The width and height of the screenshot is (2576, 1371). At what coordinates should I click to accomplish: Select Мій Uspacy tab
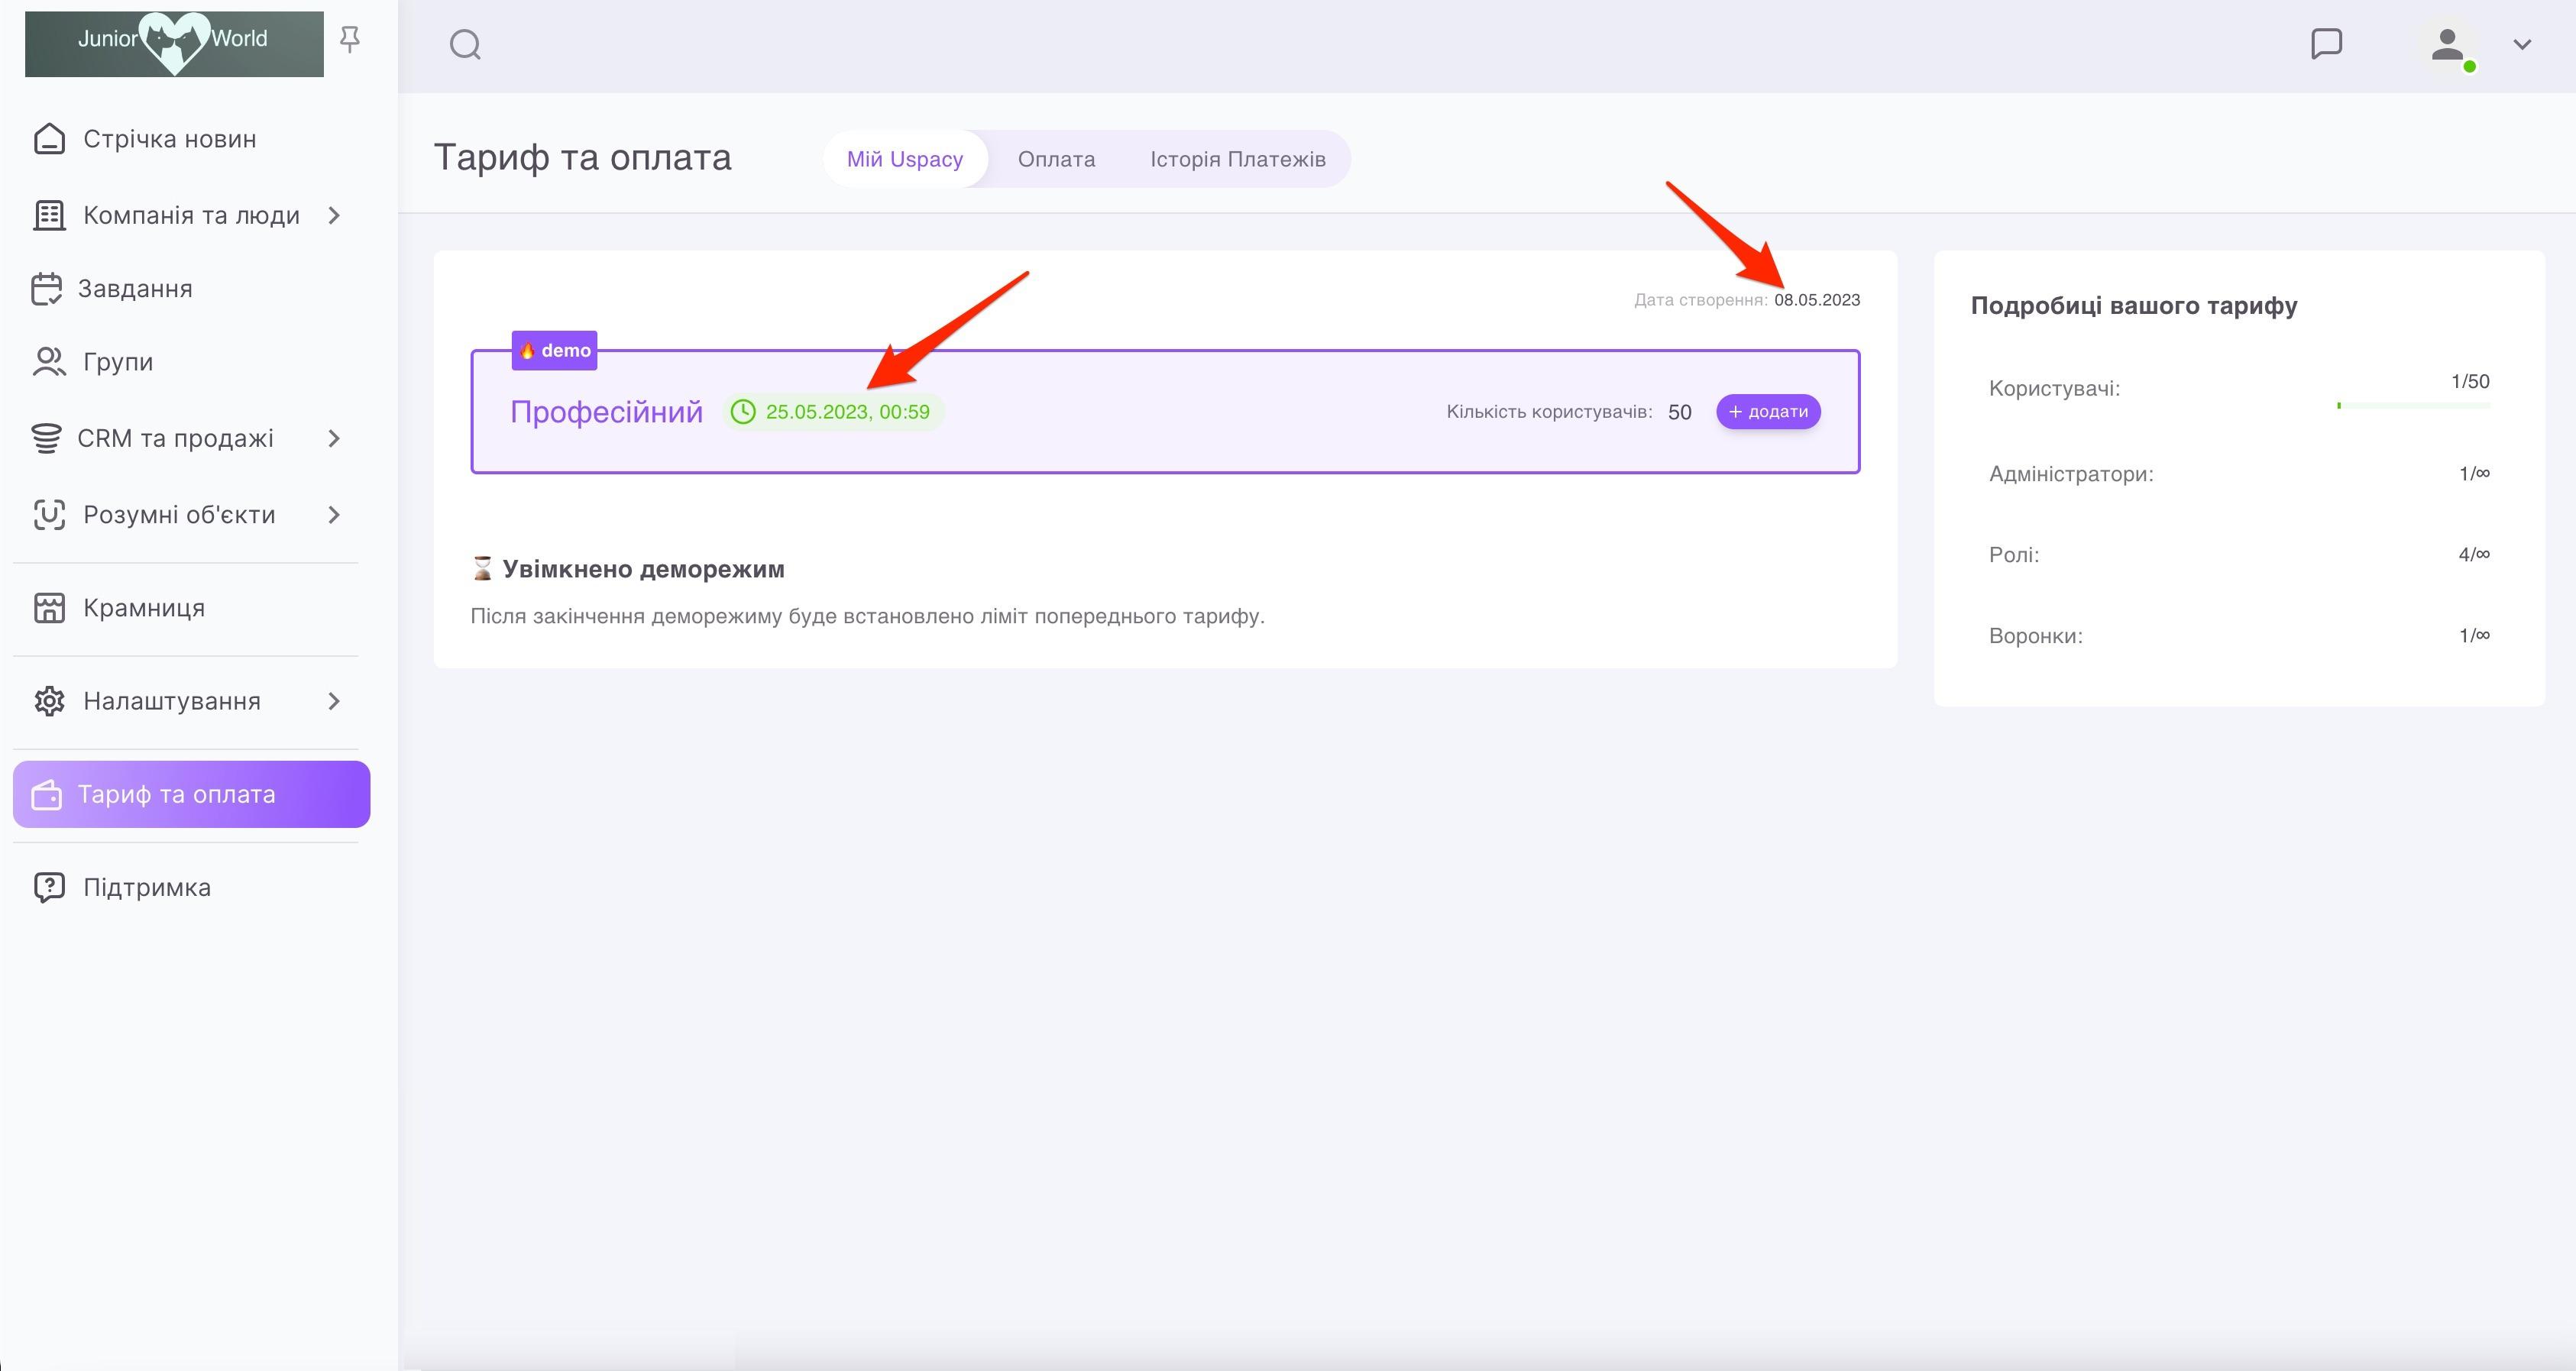pyautogui.click(x=904, y=159)
